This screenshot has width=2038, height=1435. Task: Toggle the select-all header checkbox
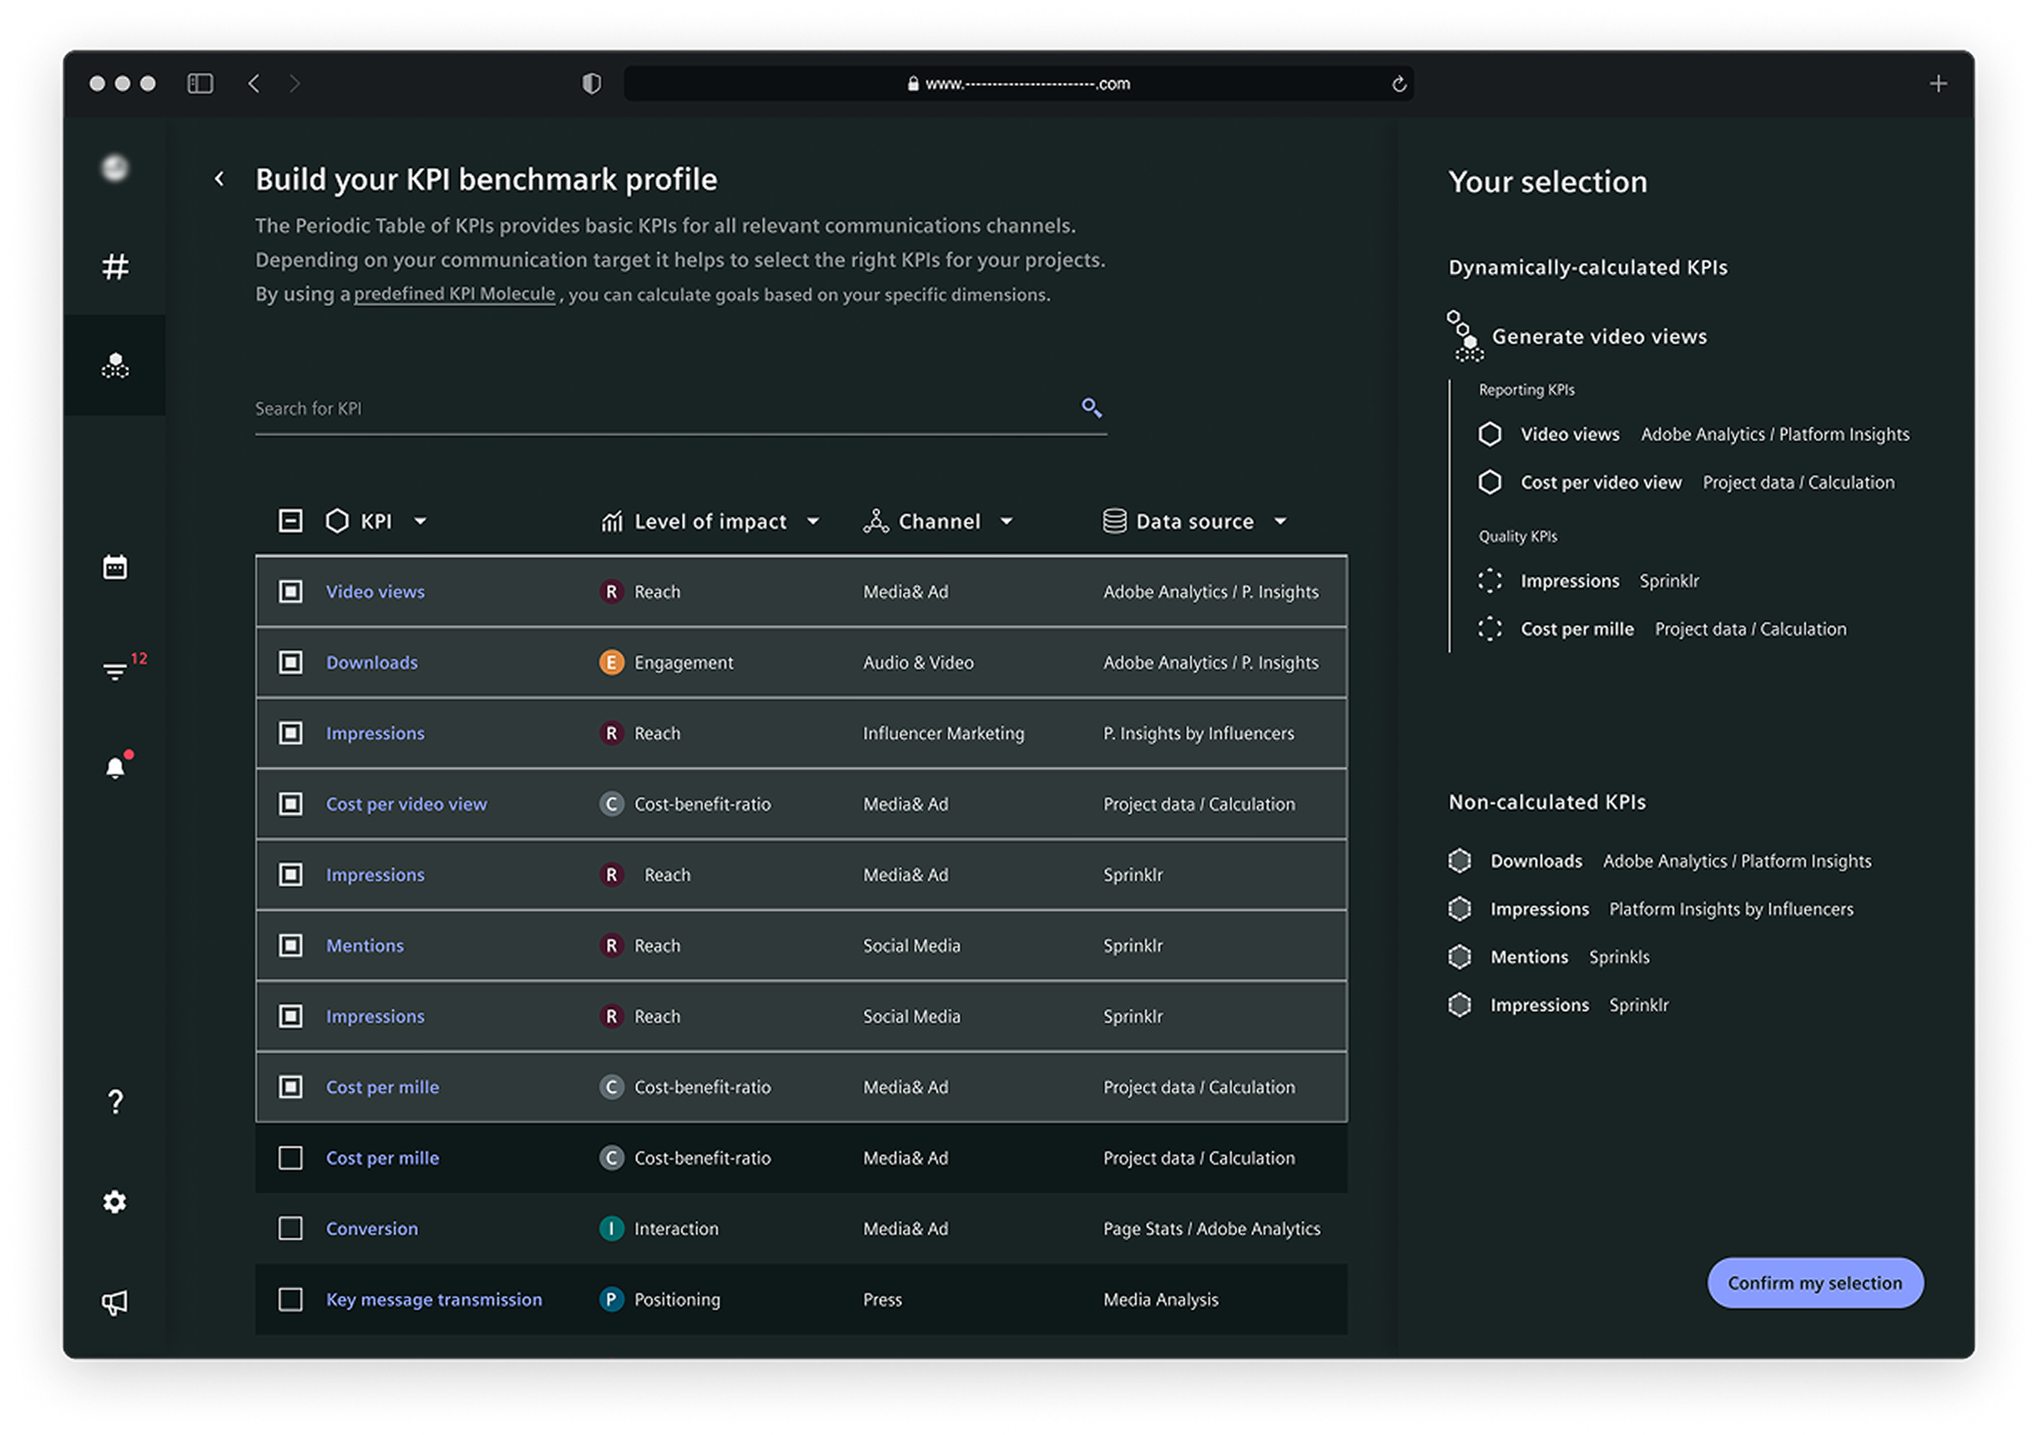(290, 521)
